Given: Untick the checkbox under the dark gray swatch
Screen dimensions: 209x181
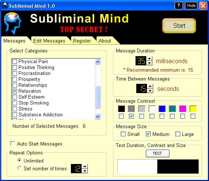Looking at the screenshot, I should pos(131,116).
